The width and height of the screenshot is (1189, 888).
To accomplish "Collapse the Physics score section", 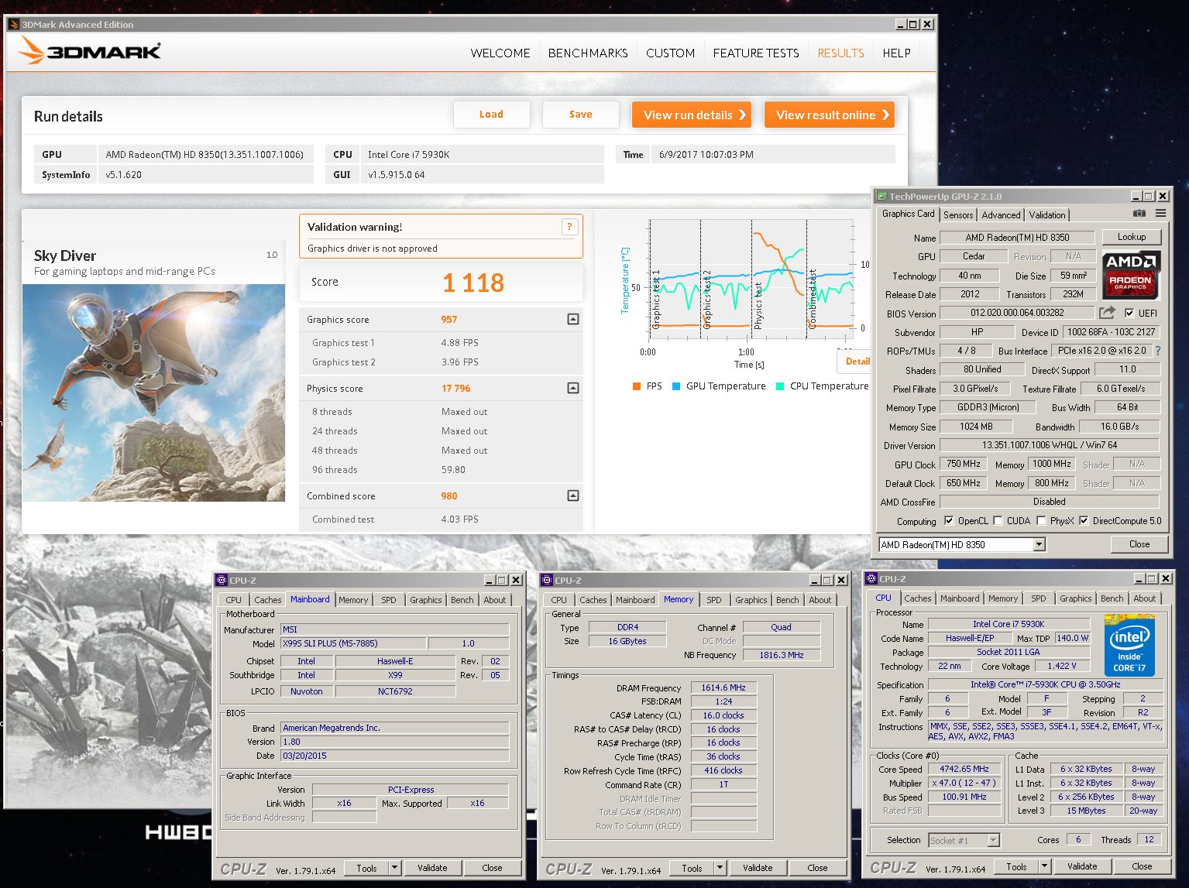I will (x=573, y=388).
